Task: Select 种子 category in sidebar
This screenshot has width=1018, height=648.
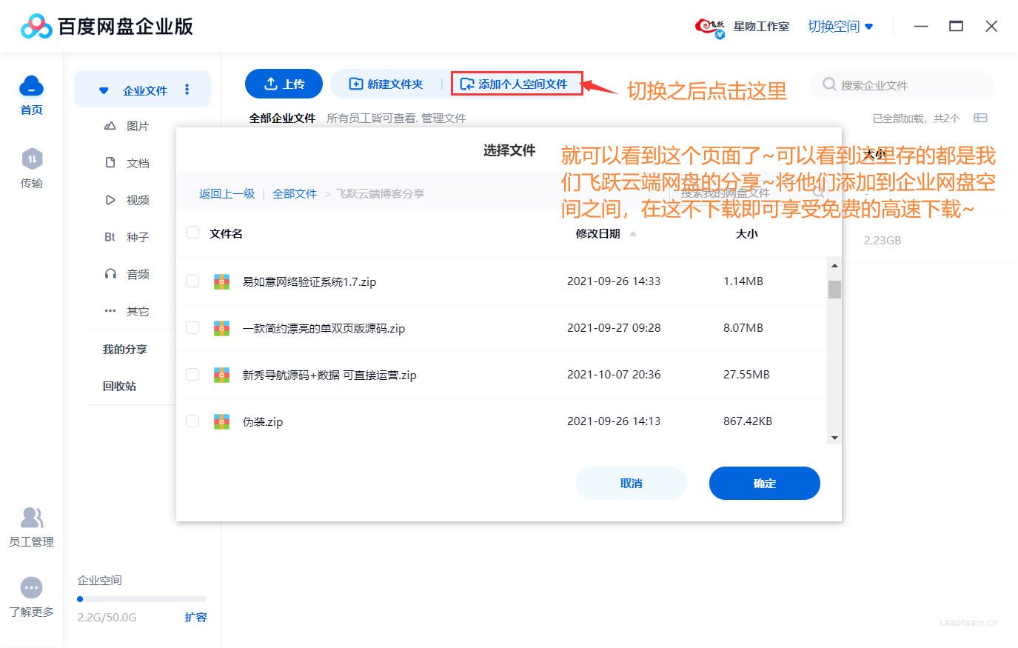Action: 138,237
